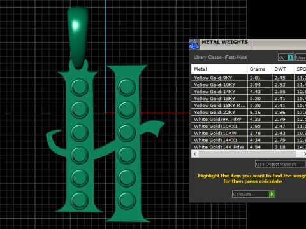The height and width of the screenshot is (229, 306).
Task: Select the Yellow Gold:9KY row
Action: click(249, 78)
